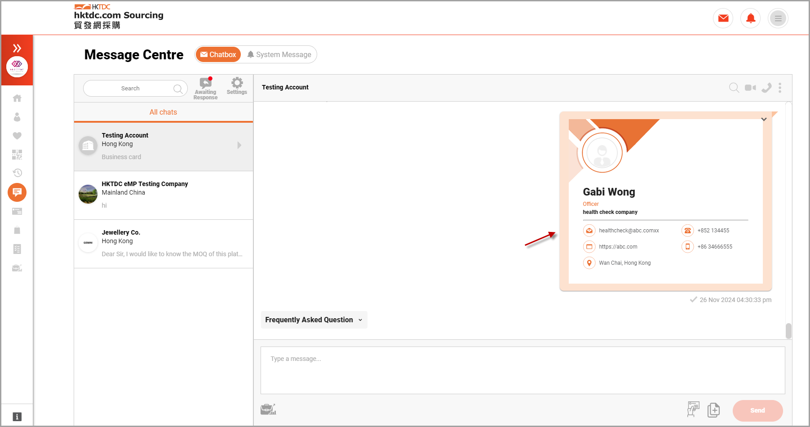Open the hamburger menu in top right
Viewport: 810px width, 427px height.
778,18
